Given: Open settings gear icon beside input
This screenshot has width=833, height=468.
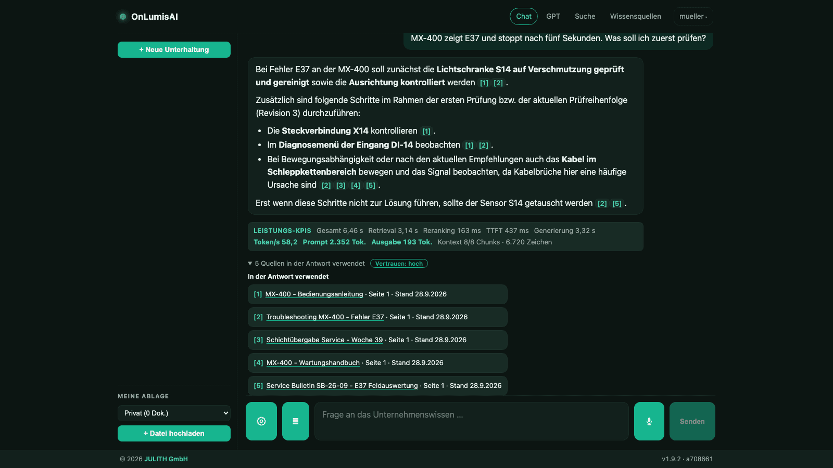Looking at the screenshot, I should [x=261, y=421].
